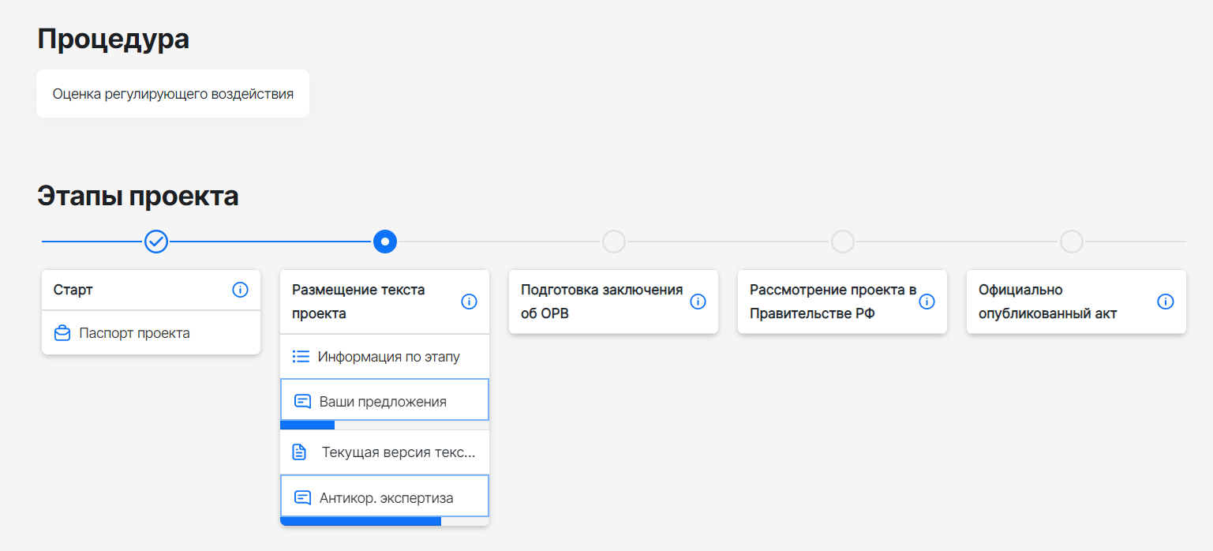Click info icon on Старт card
Viewport: 1213px width, 551px height.
pos(241,290)
